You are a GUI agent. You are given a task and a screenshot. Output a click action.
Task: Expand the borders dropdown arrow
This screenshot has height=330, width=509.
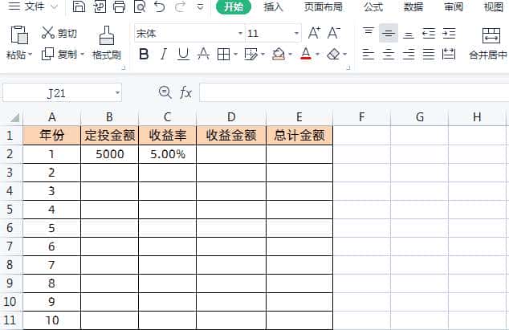[235, 55]
